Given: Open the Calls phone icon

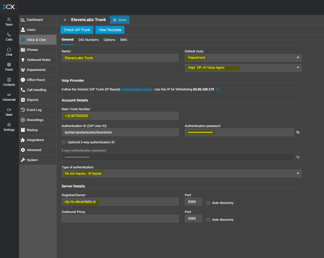Looking at the screenshot, I should (x=9, y=35).
